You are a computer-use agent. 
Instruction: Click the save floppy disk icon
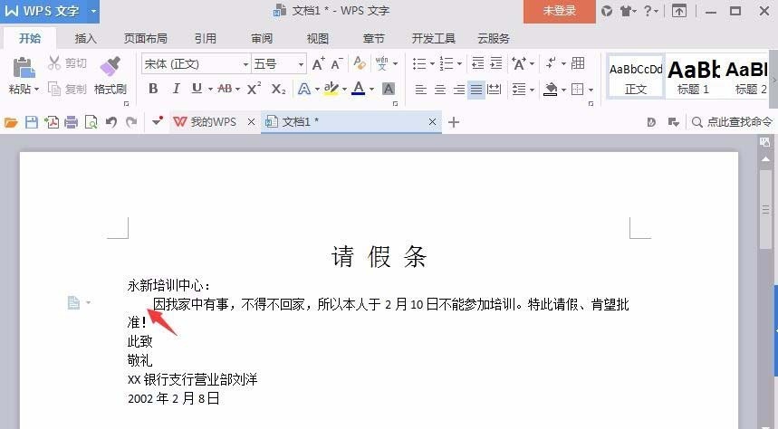32,122
